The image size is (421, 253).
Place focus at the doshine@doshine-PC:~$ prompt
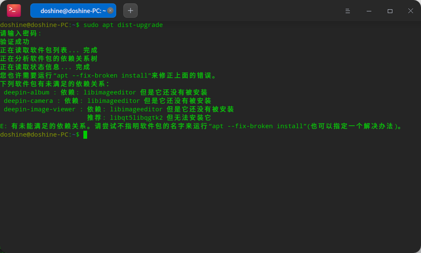[40, 134]
